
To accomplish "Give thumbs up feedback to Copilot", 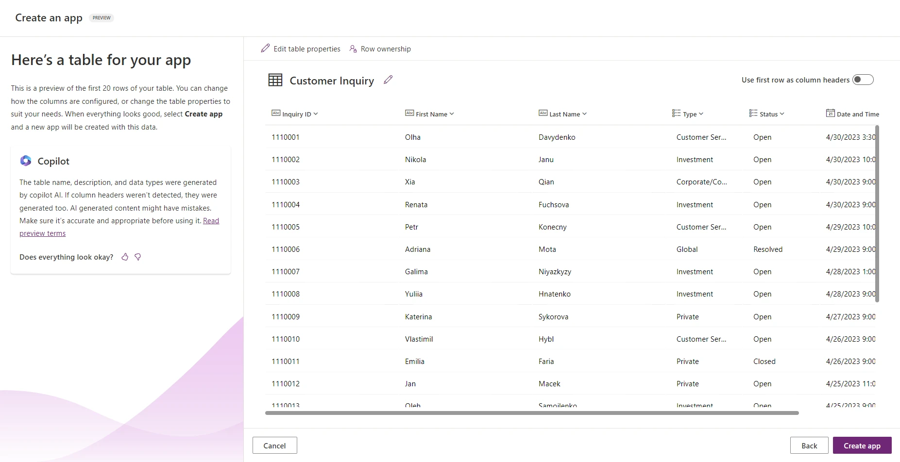I will point(125,257).
